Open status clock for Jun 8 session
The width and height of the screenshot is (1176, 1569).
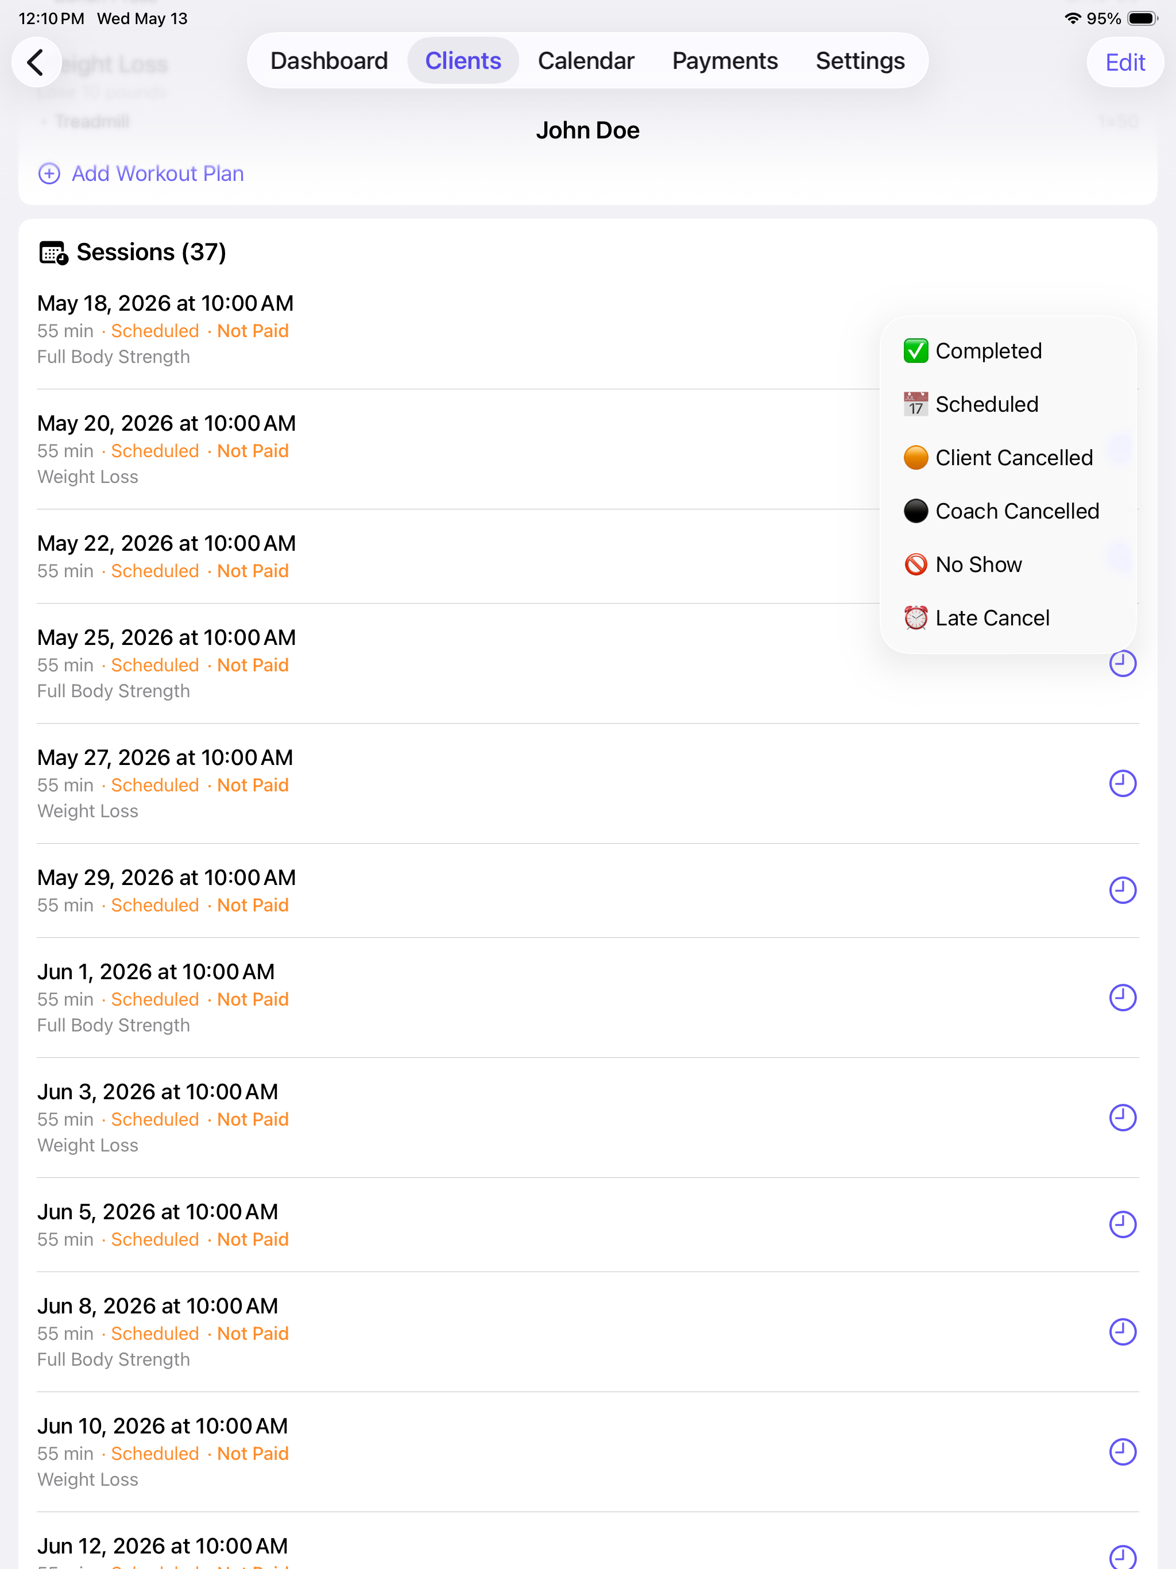point(1122,1331)
